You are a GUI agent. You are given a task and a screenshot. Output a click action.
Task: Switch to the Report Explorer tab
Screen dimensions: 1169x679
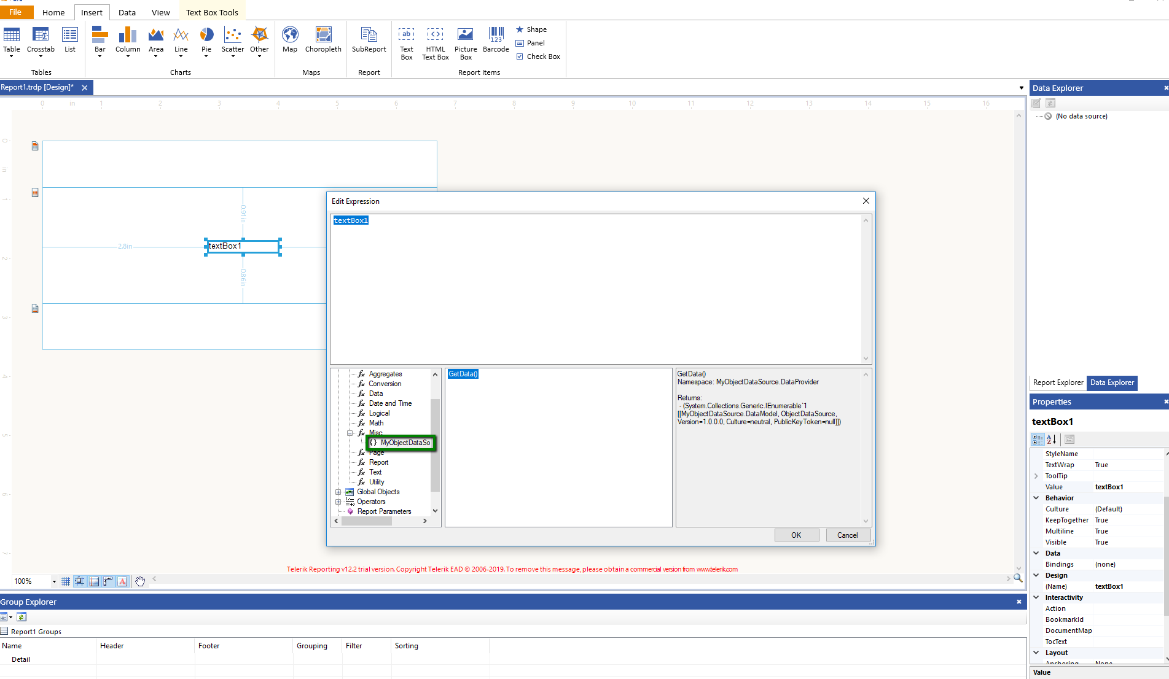1058,382
